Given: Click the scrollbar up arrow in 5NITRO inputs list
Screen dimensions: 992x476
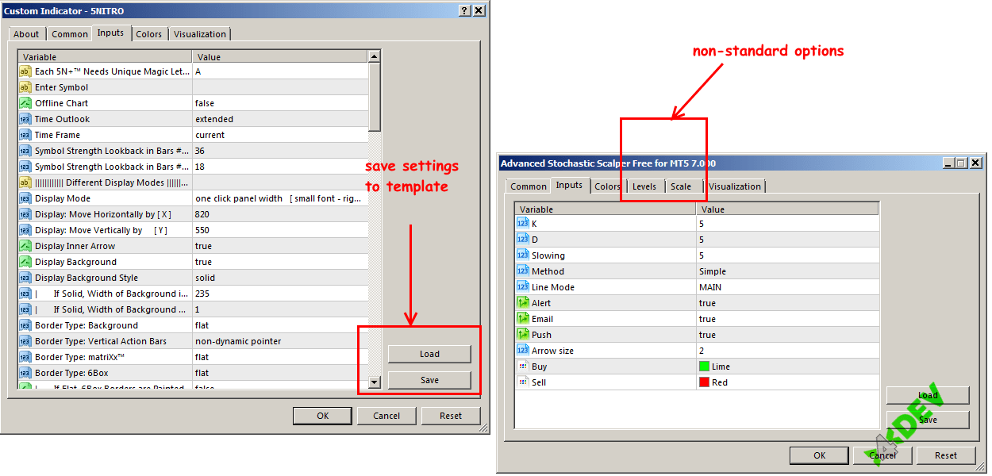Looking at the screenshot, I should coord(375,57).
